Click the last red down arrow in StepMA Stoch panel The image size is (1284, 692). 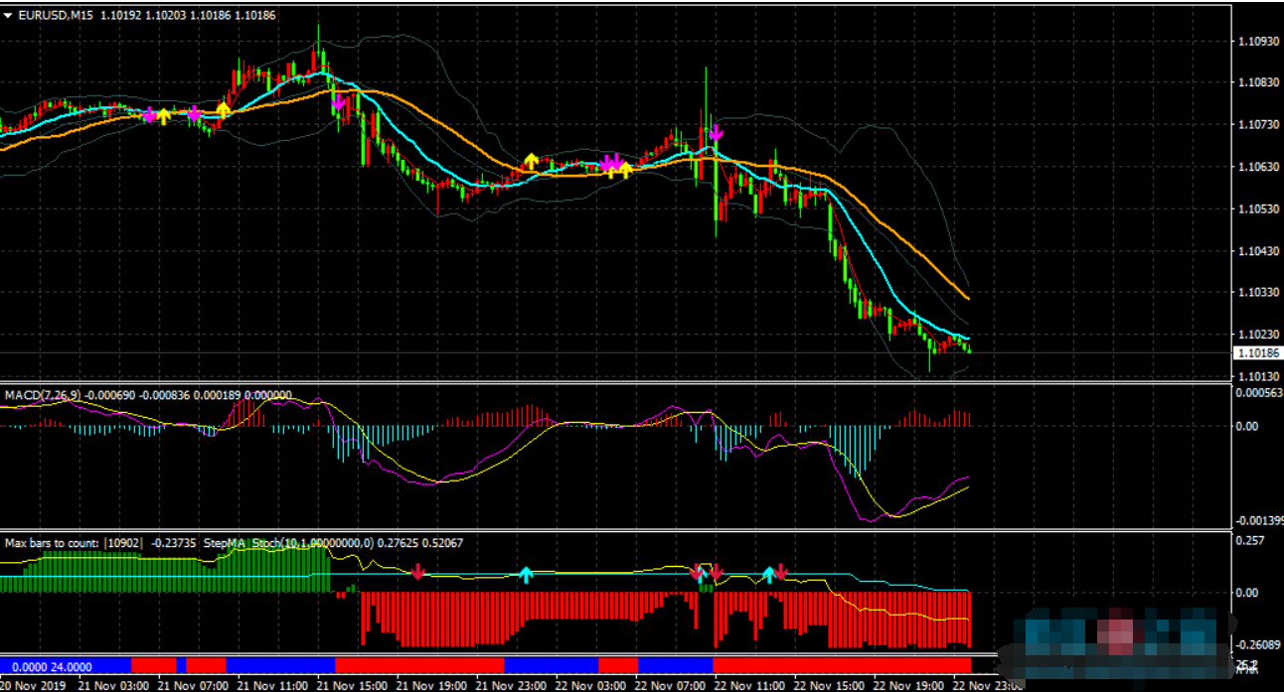click(x=781, y=572)
